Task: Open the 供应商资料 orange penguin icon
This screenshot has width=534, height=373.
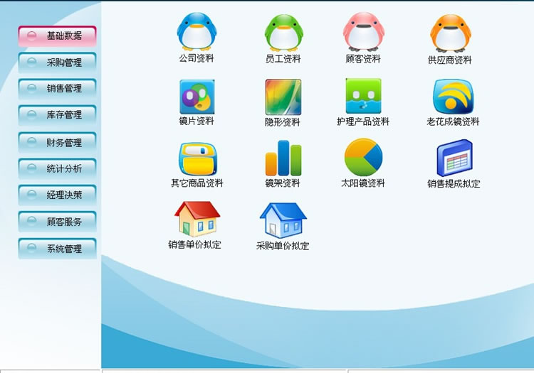Action: tap(450, 33)
